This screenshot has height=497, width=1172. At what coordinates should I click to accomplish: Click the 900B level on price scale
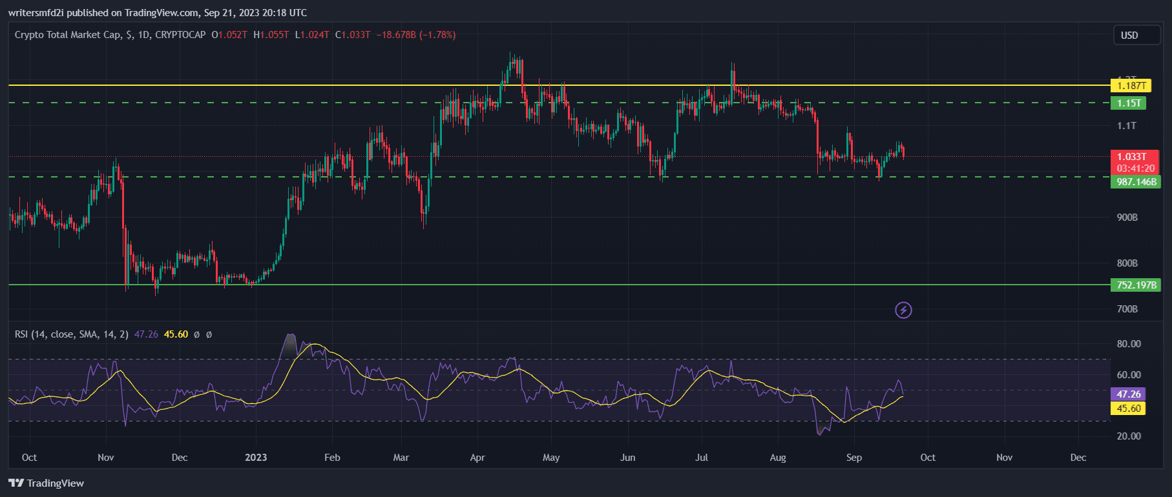tap(1127, 218)
